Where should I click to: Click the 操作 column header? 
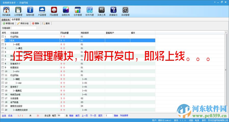tap(143, 33)
